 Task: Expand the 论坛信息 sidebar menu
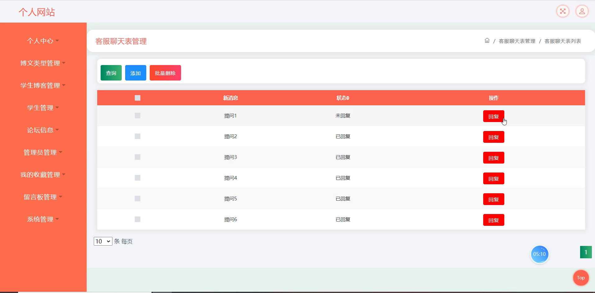(43, 130)
